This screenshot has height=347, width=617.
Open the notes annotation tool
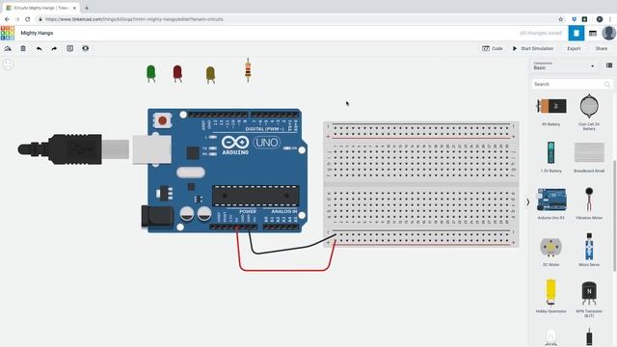coord(69,48)
